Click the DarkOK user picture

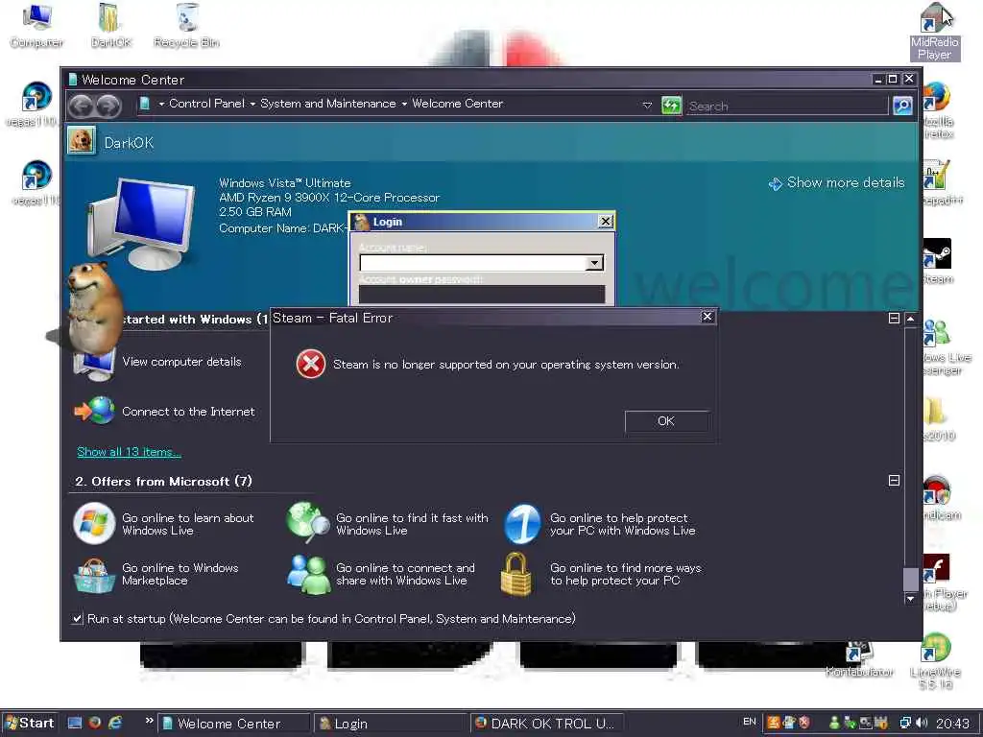81,140
